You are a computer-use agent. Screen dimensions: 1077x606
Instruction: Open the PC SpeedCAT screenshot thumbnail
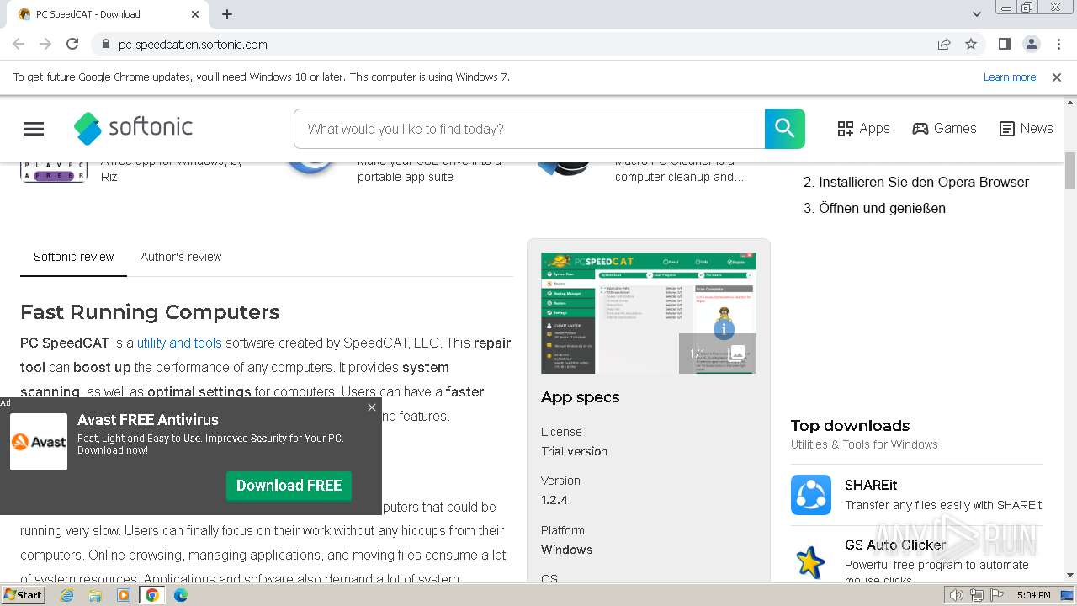coord(648,313)
